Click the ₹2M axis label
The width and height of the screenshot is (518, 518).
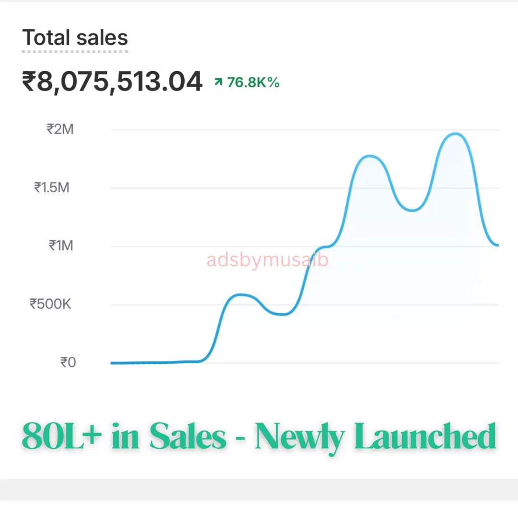[60, 129]
